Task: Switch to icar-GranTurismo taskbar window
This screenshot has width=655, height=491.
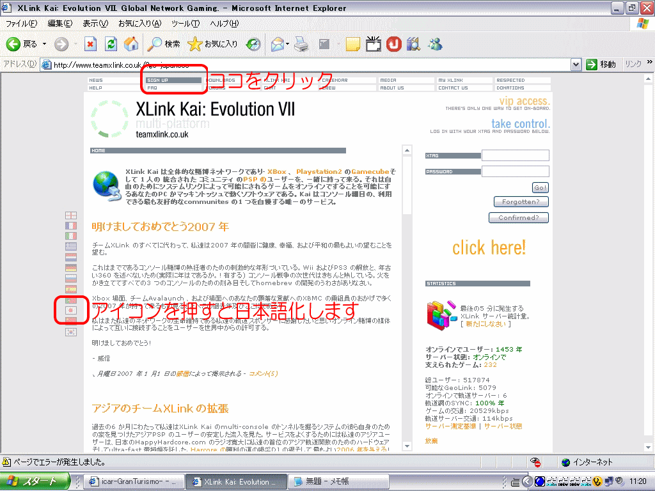Action: coord(133,481)
